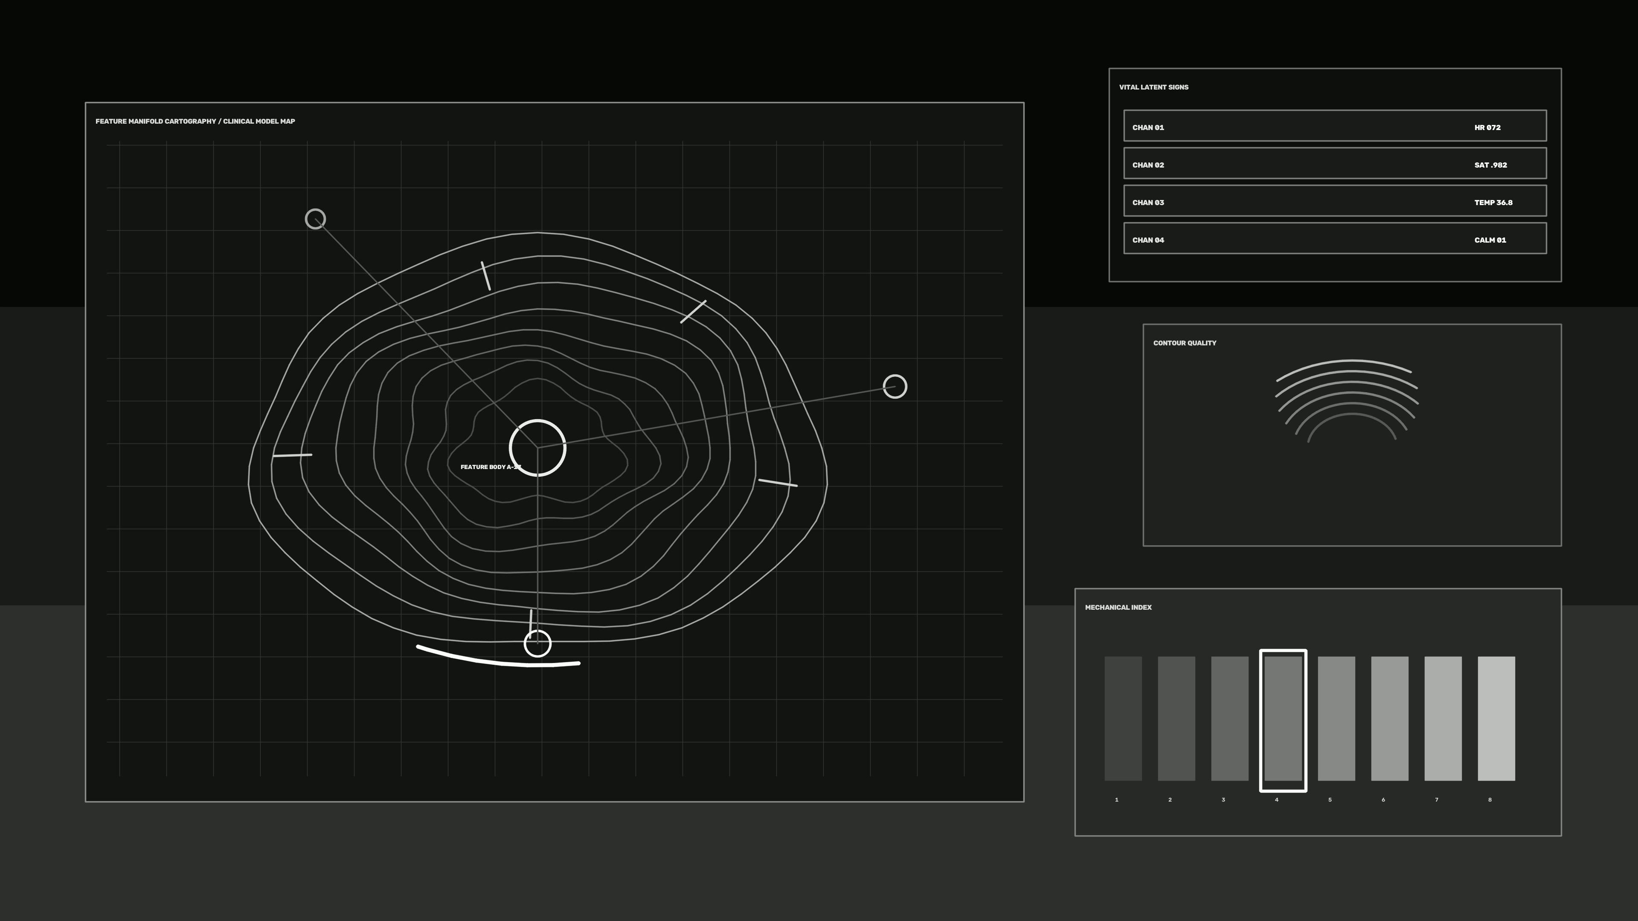Viewport: 1638px width, 921px height.
Task: Pick mechanical index swatch 3
Action: click(x=1230, y=718)
